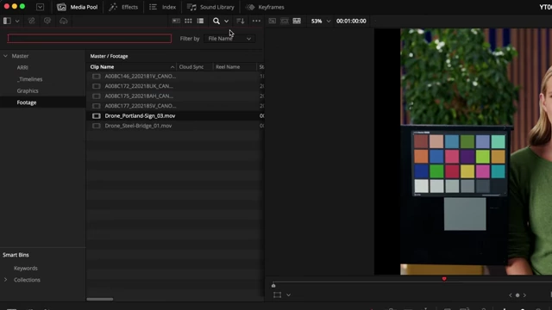Click the cloud upload icon
The width and height of the screenshot is (552, 310).
point(63,21)
